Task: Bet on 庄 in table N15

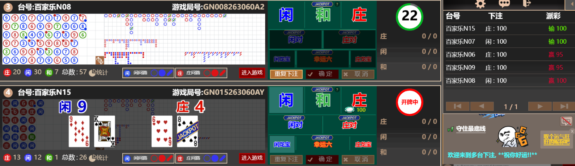Action: [x=359, y=100]
